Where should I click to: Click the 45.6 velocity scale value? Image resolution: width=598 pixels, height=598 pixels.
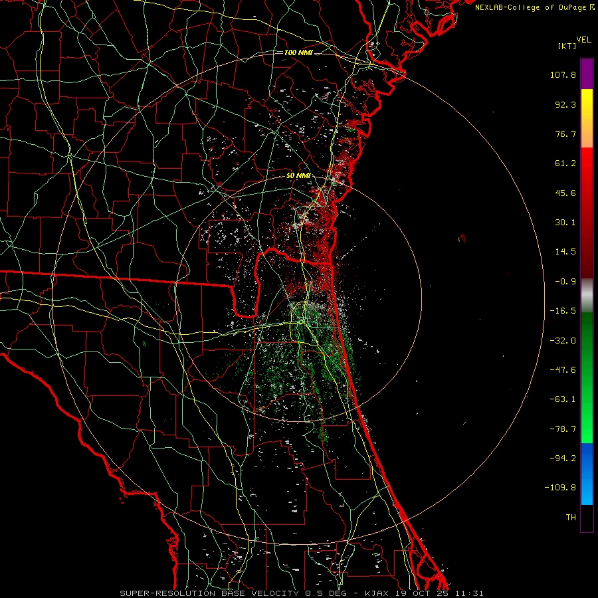point(565,193)
